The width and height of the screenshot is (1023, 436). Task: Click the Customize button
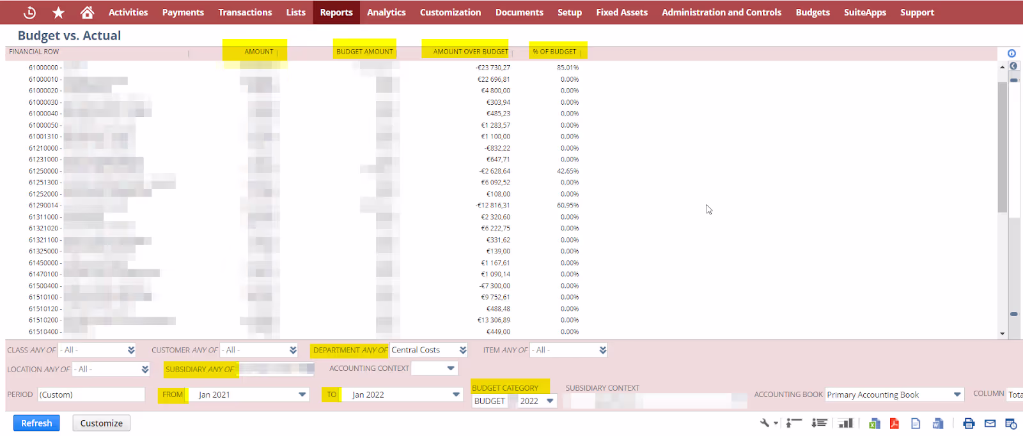[x=101, y=423]
